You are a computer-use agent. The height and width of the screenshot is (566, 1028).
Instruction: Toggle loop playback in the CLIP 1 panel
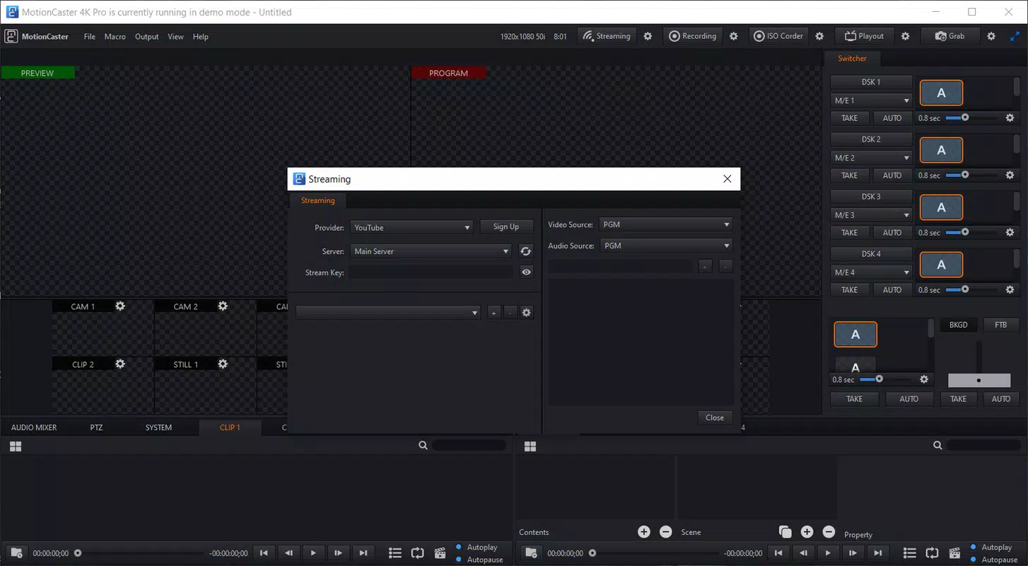coord(417,553)
